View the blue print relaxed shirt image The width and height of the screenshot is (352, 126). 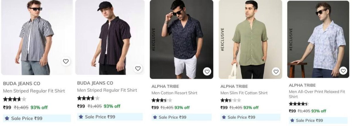point(318,38)
